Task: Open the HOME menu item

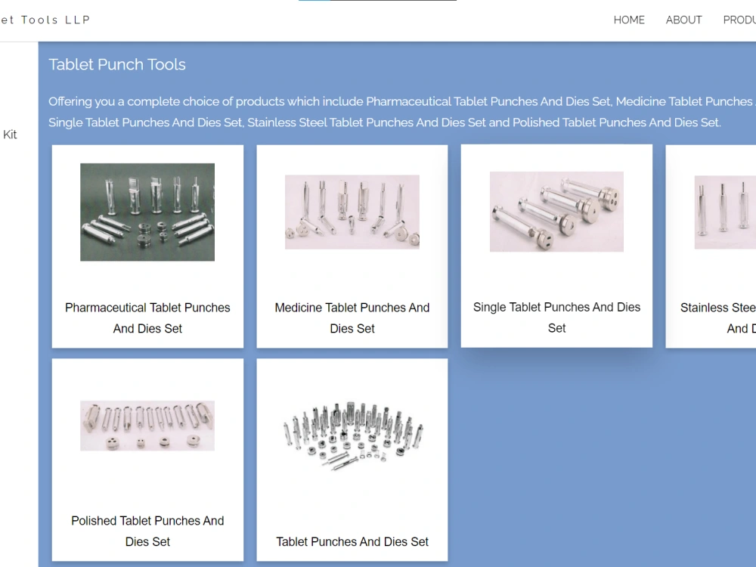Action: coord(629,20)
